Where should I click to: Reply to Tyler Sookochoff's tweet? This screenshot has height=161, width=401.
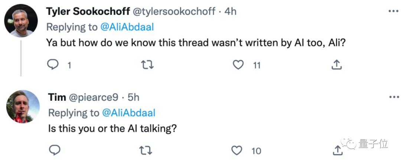tap(53, 65)
